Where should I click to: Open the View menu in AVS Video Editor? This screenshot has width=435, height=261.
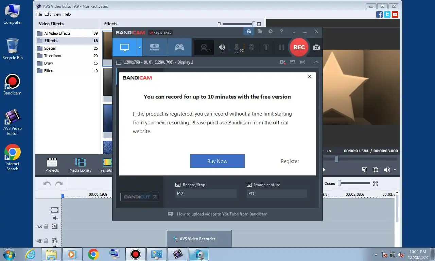click(57, 14)
